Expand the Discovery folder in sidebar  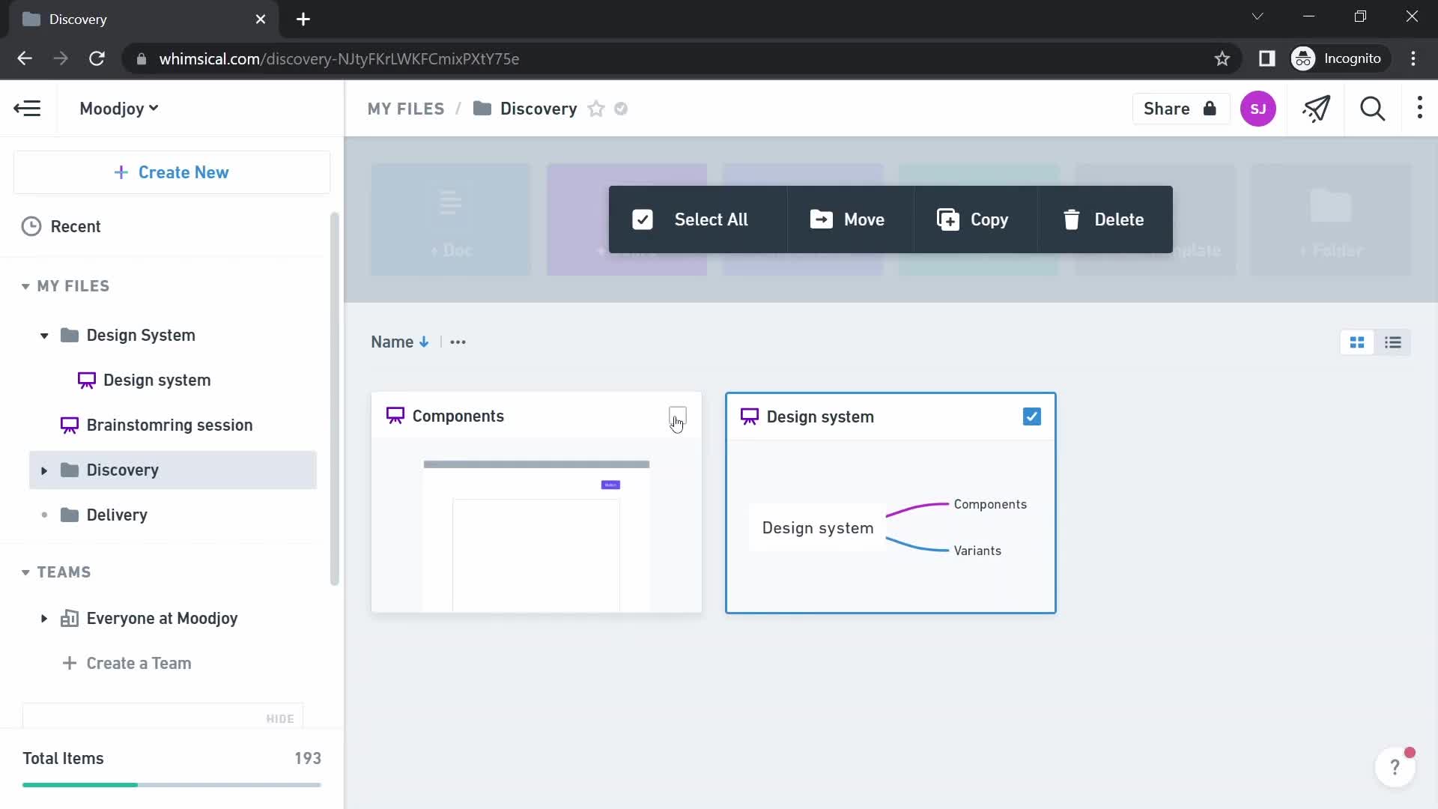pos(43,469)
